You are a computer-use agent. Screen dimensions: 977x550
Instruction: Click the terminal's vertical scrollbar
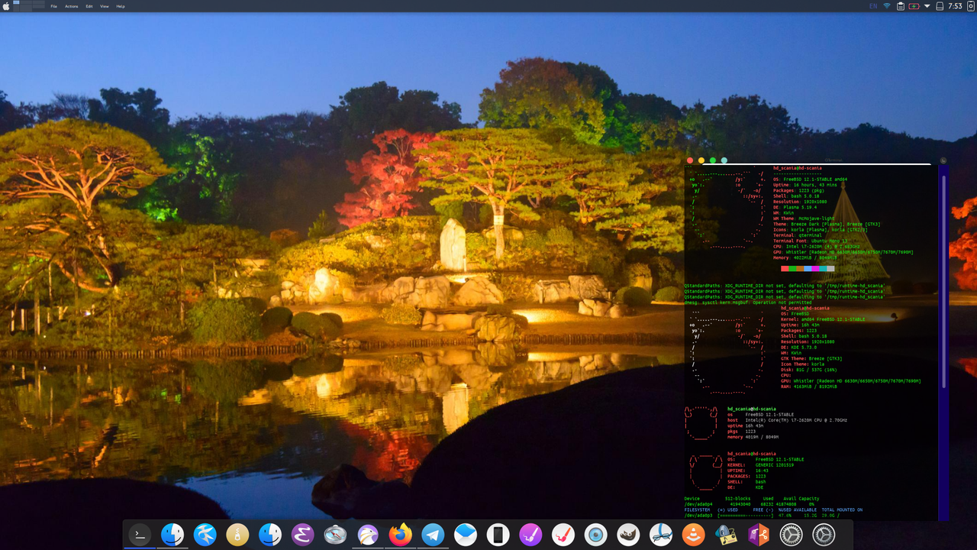(943, 283)
